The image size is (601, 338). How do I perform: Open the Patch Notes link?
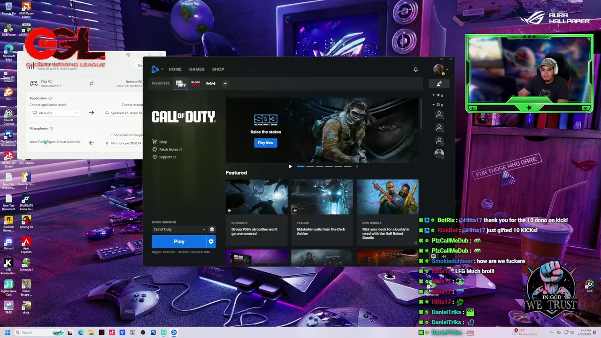coord(167,149)
